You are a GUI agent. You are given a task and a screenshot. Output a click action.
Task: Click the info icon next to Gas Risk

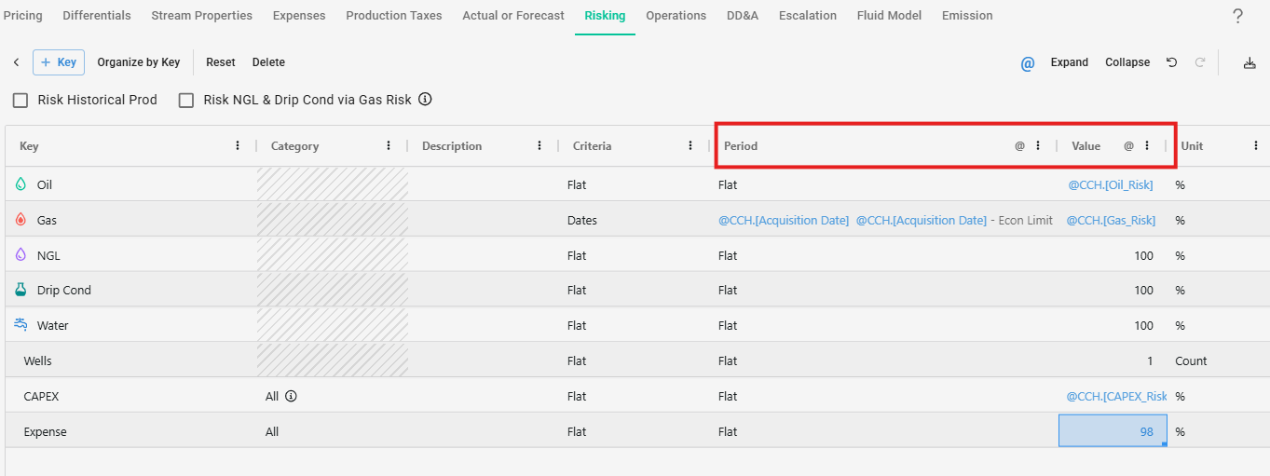tap(425, 100)
